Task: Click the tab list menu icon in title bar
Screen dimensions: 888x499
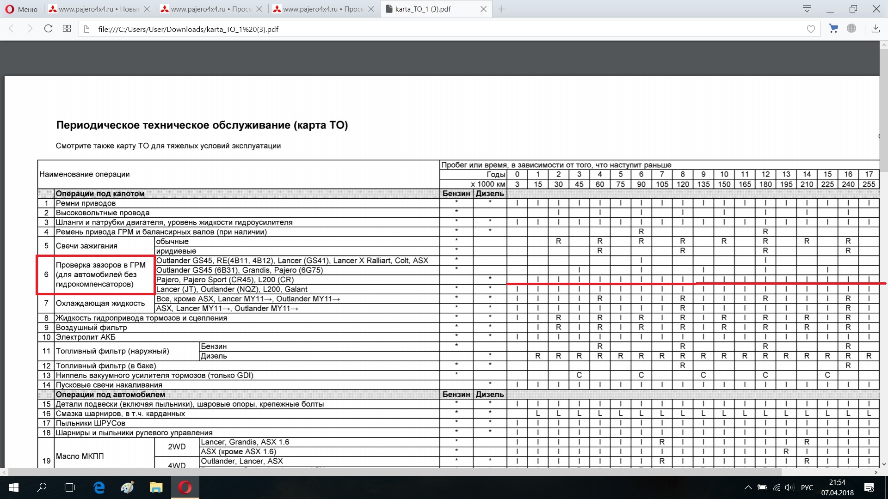Action: pyautogui.click(x=807, y=9)
